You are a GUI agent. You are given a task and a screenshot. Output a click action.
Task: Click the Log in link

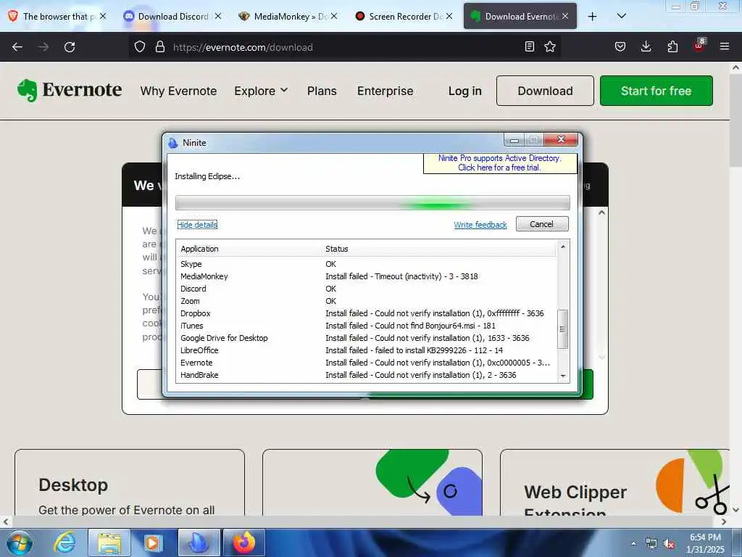tap(464, 91)
